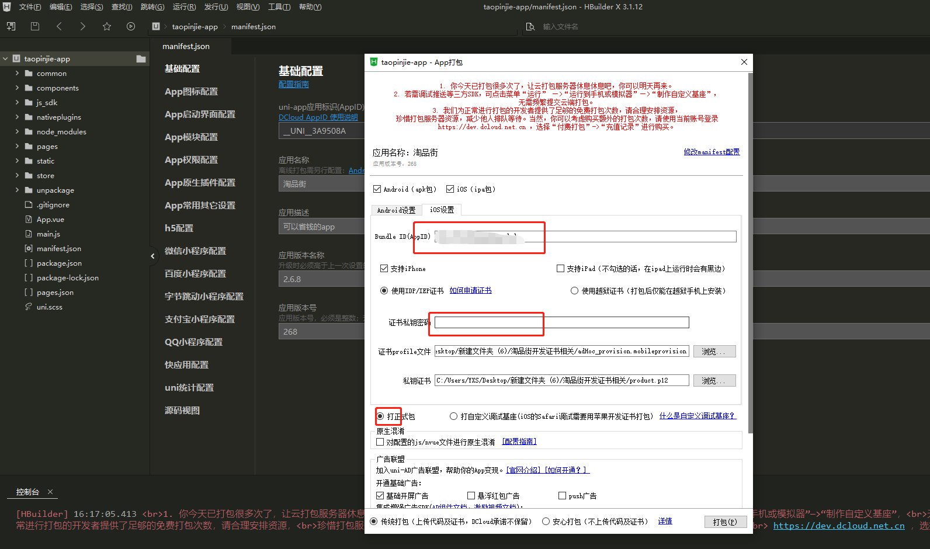This screenshot has width=930, height=549.
Task: Switch to iOS设置 tab
Action: click(442, 209)
